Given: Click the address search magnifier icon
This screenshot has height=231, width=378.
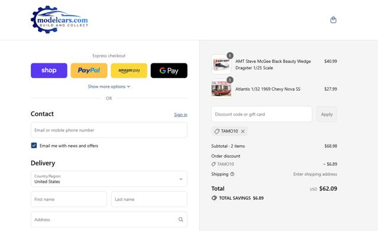Looking at the screenshot, I should [x=180, y=219].
